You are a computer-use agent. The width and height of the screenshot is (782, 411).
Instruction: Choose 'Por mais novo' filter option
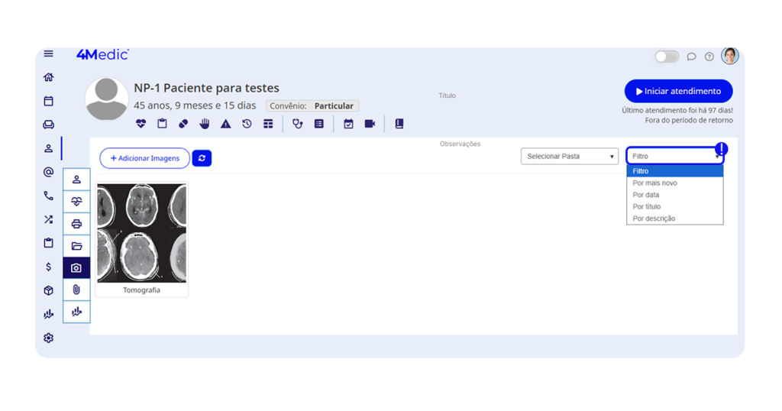click(x=654, y=183)
